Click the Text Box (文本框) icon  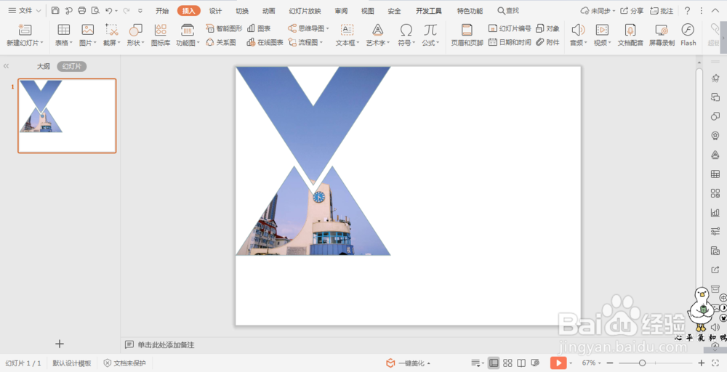point(347,30)
